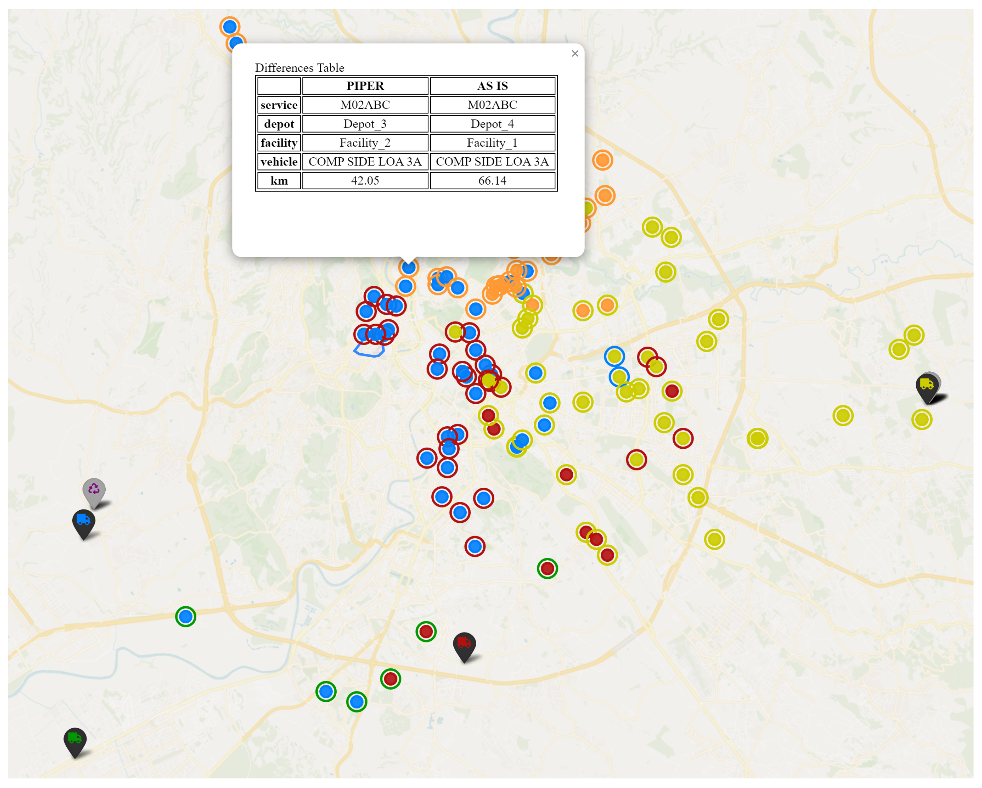Click the bottommost red circle with green ring

390,679
